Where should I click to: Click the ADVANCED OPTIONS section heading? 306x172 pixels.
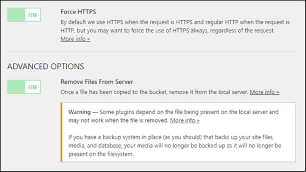click(46, 66)
